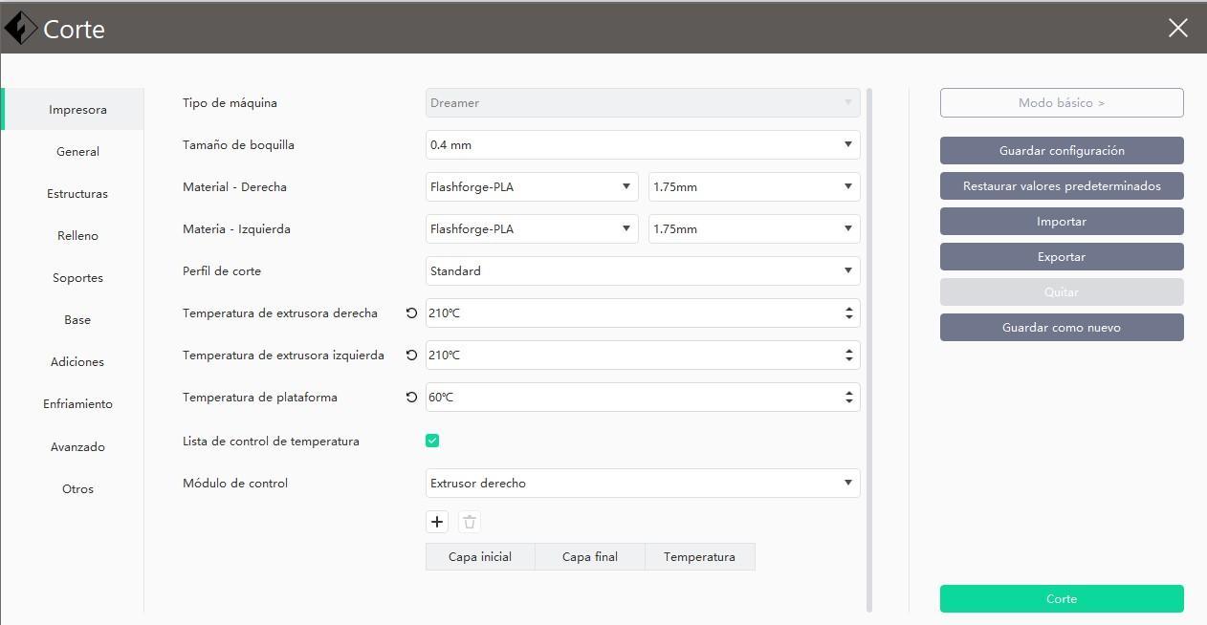This screenshot has height=625, width=1207.
Task: Click the platform temperature stepper arrows
Action: click(848, 398)
